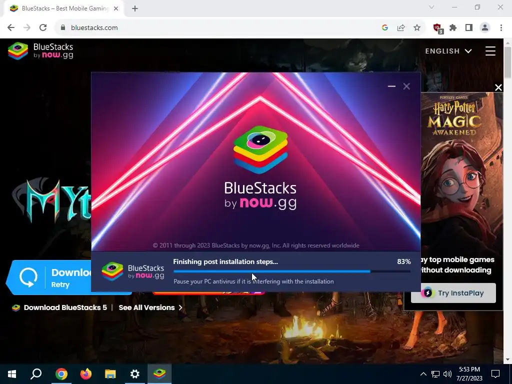Click the BlueStacks logo in installer footer
Screen dimensions: 512x384
click(x=132, y=271)
